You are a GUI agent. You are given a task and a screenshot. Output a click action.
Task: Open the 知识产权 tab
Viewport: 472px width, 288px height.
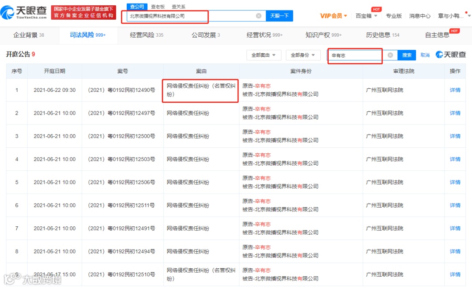323,35
